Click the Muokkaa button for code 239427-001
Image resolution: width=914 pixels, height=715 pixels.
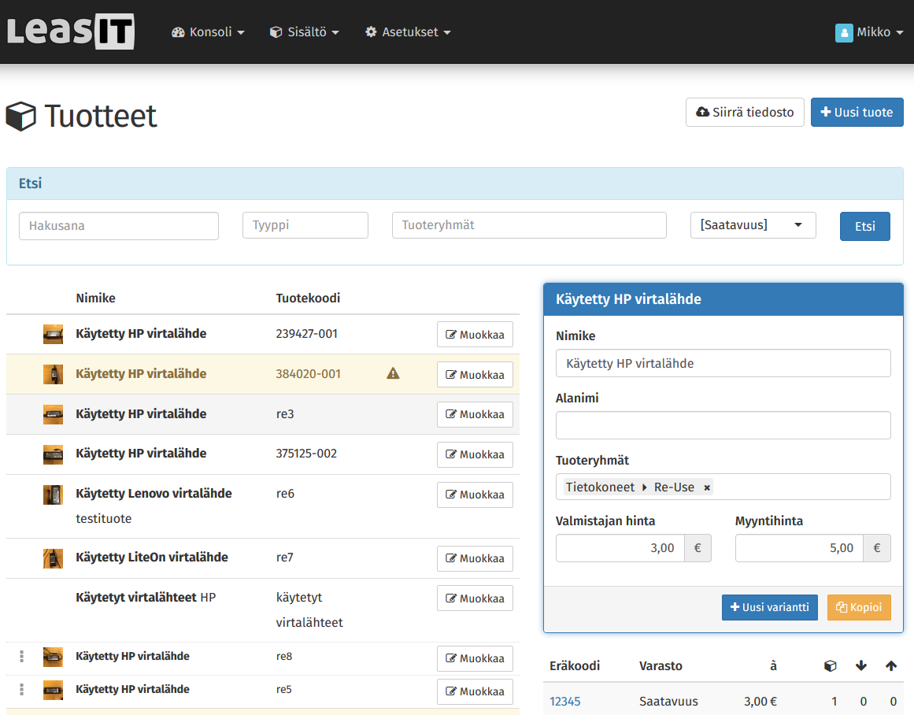475,335
